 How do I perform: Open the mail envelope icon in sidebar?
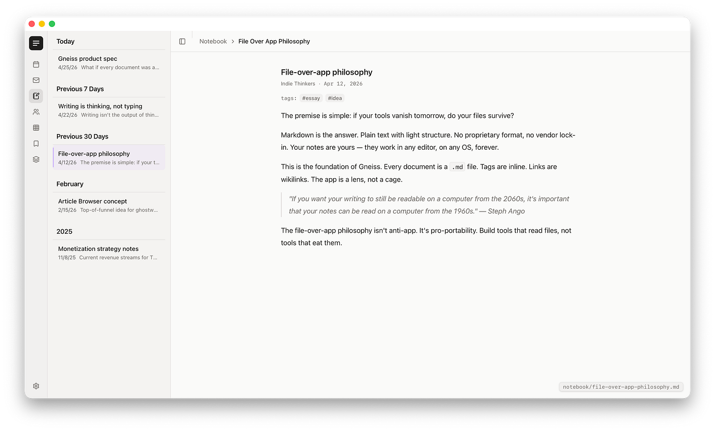coord(36,80)
